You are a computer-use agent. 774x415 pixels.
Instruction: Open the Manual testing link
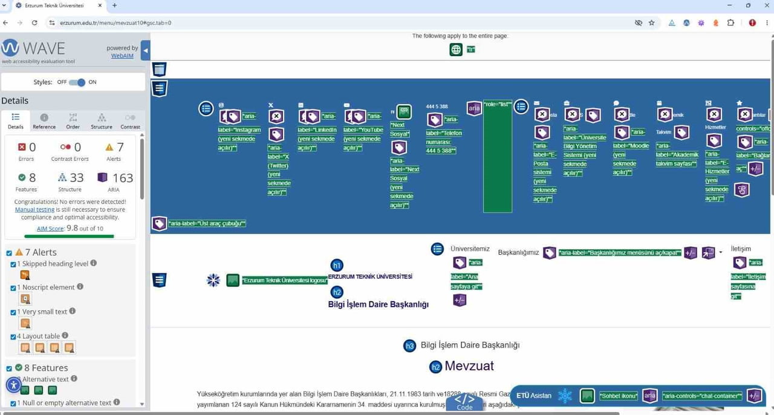(x=34, y=209)
